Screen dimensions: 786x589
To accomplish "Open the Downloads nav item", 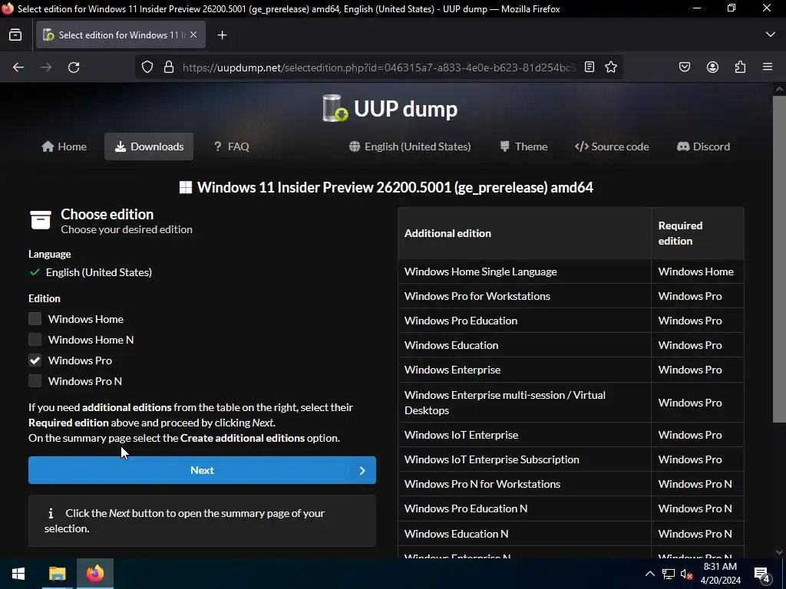I will point(149,146).
